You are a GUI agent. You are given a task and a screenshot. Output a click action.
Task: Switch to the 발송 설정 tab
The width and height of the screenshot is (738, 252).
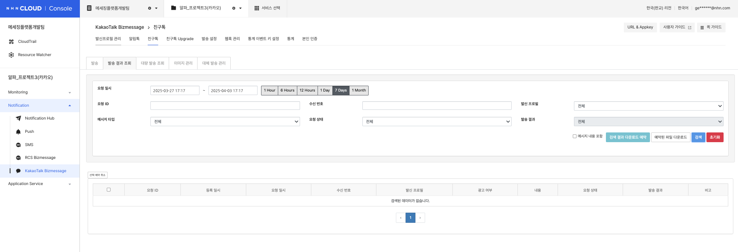tap(209, 39)
